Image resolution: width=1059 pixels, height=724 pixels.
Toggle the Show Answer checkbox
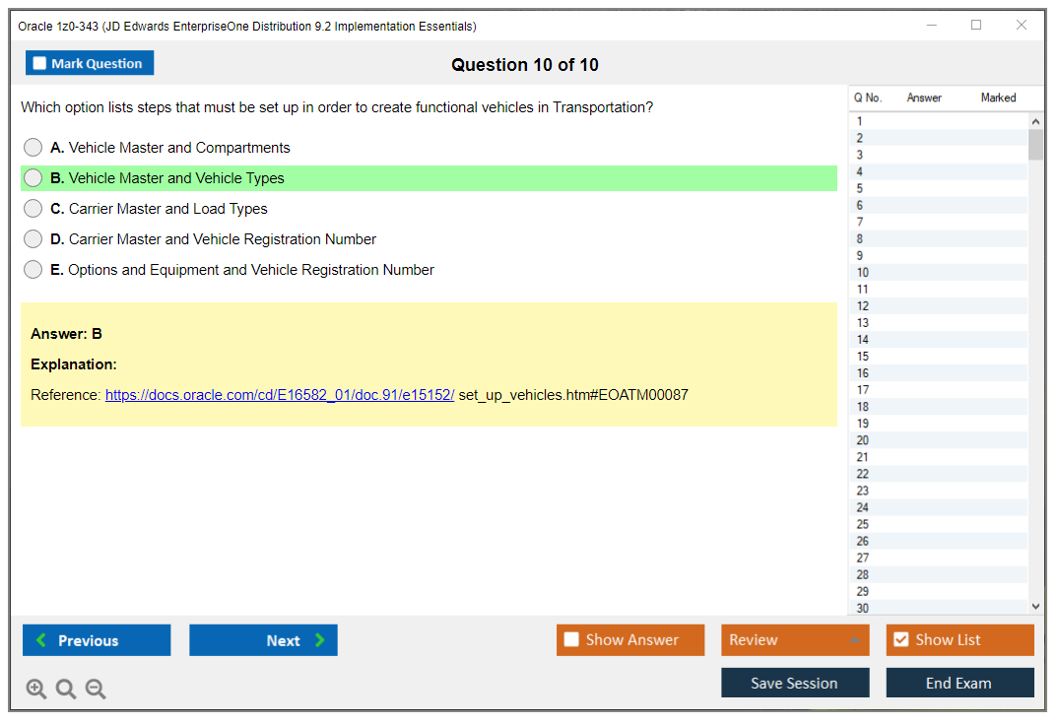pyautogui.click(x=571, y=639)
